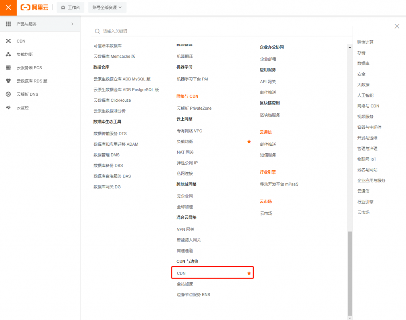406x320 pixels.
Task: Jump to the IoT category
Action: tap(367, 159)
